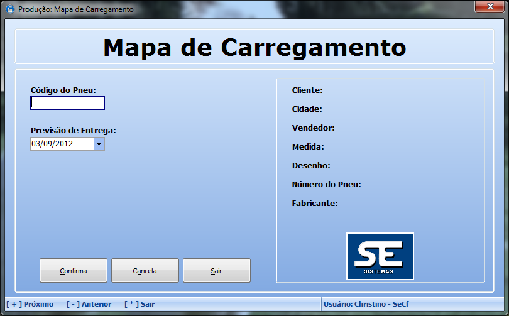Click the Medida label in the info panel

pos(308,147)
